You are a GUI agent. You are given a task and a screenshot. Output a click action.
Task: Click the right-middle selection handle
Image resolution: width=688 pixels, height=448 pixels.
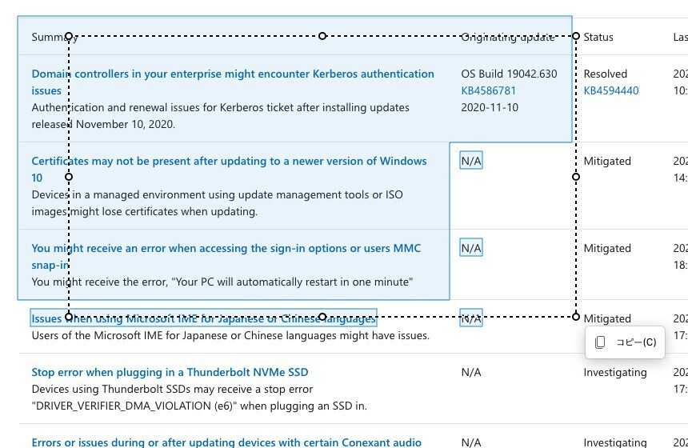pos(576,177)
